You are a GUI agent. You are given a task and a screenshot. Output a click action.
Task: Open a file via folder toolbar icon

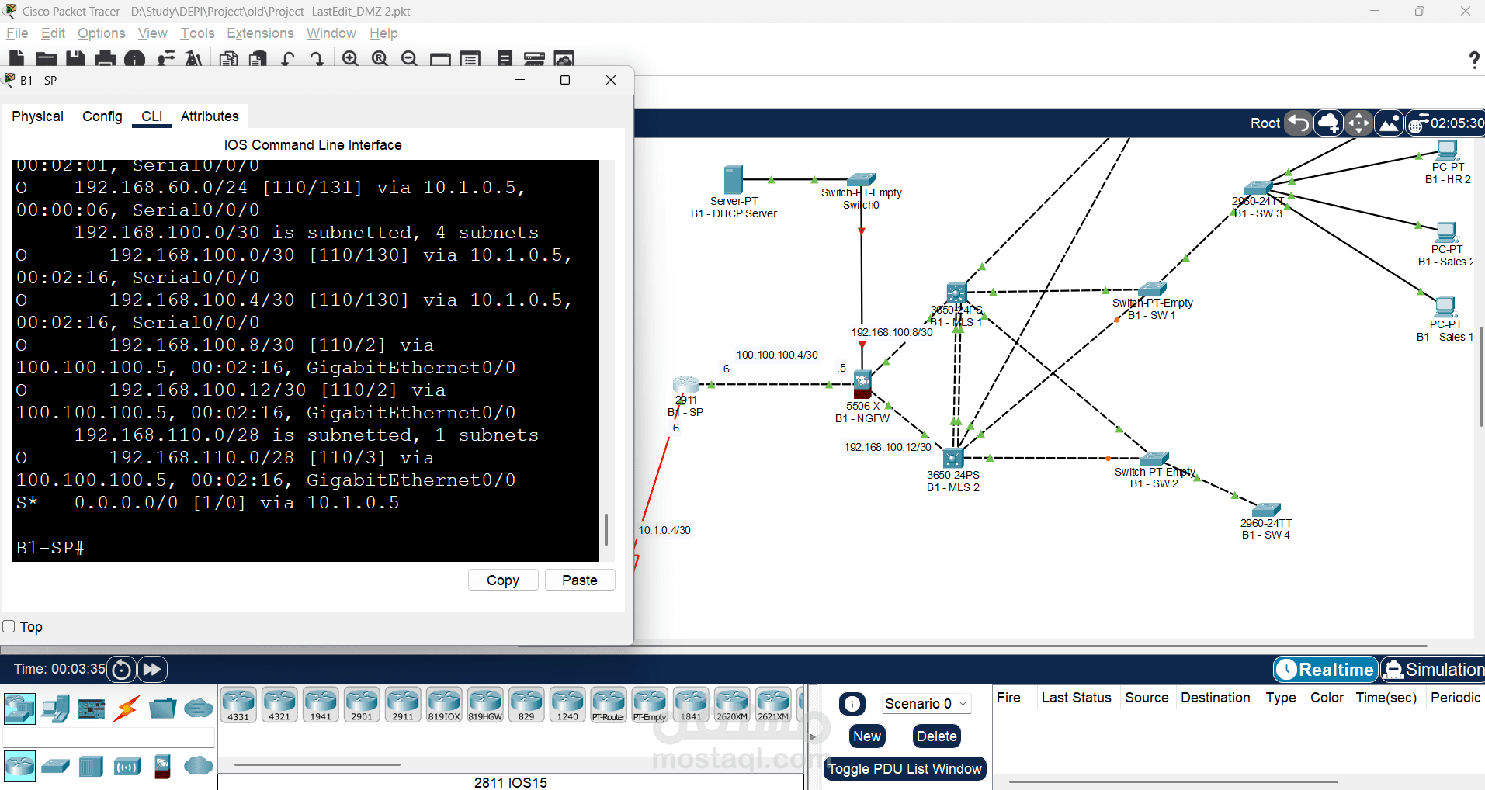(47, 58)
